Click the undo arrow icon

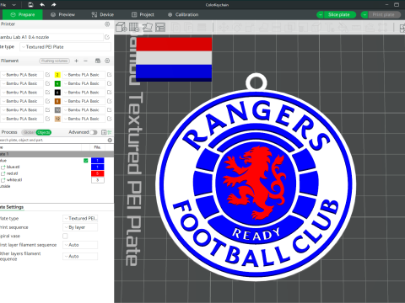coord(42,4)
